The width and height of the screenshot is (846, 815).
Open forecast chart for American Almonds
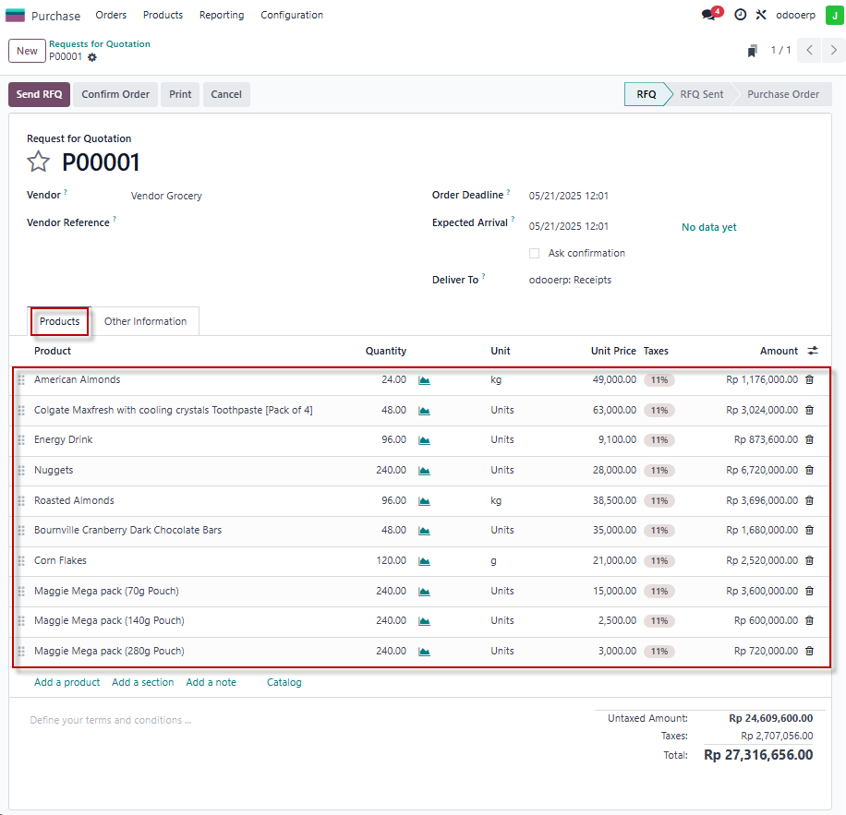[425, 380]
